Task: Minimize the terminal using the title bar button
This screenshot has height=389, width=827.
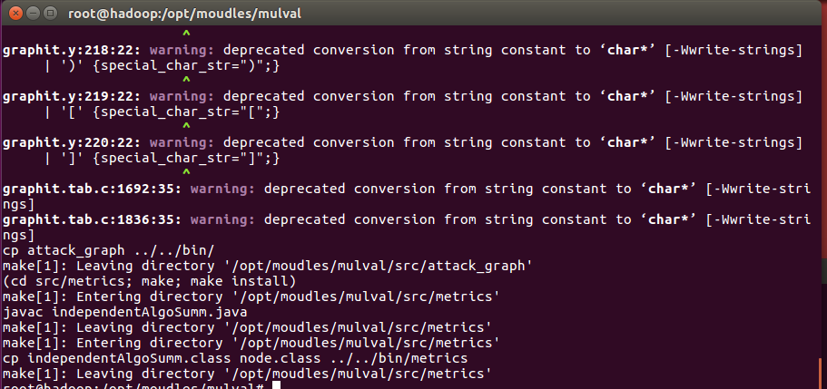Action: click(x=34, y=13)
